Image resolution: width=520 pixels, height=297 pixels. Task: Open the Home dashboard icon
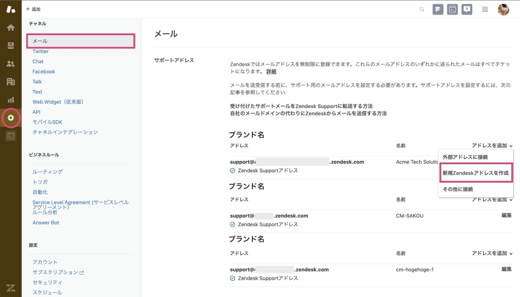tap(11, 28)
